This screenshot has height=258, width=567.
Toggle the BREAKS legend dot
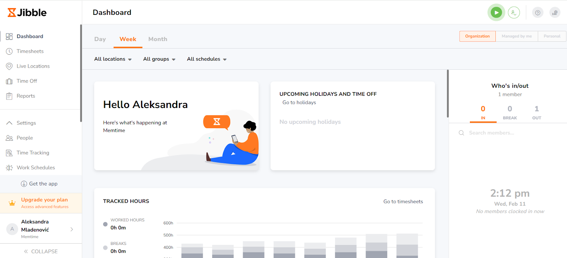pyautogui.click(x=105, y=248)
